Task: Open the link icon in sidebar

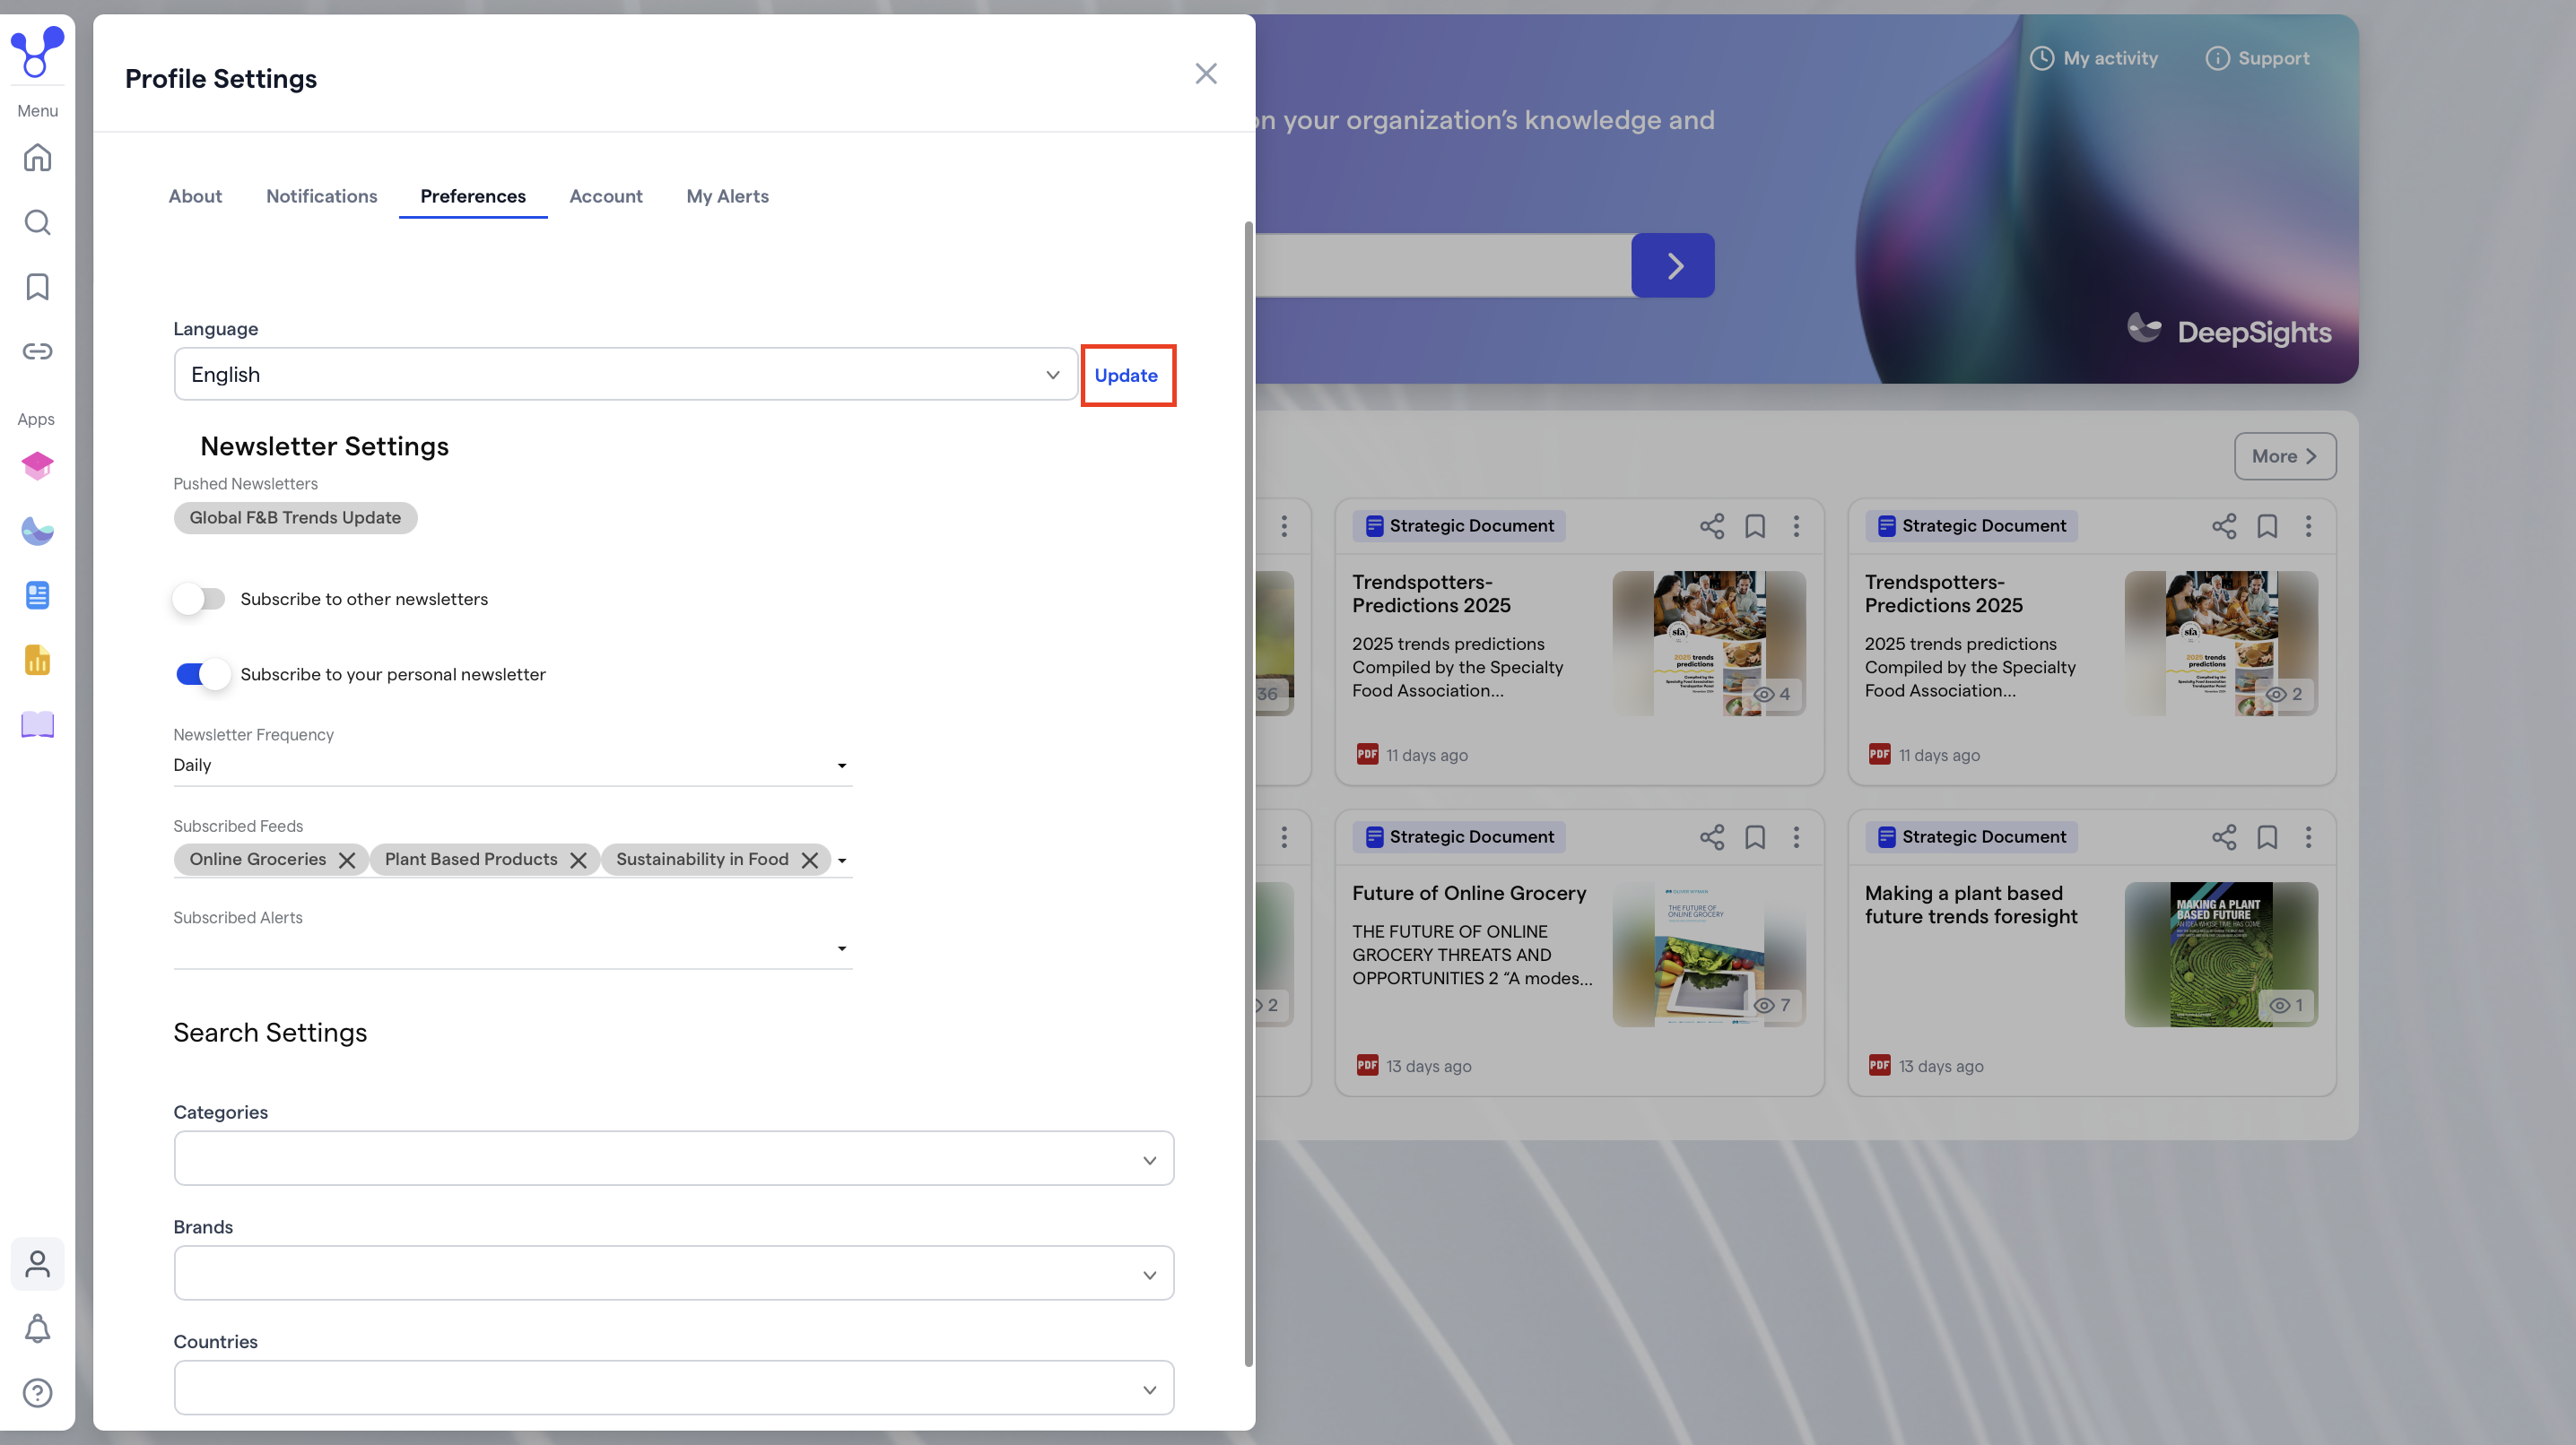Action: [x=37, y=350]
